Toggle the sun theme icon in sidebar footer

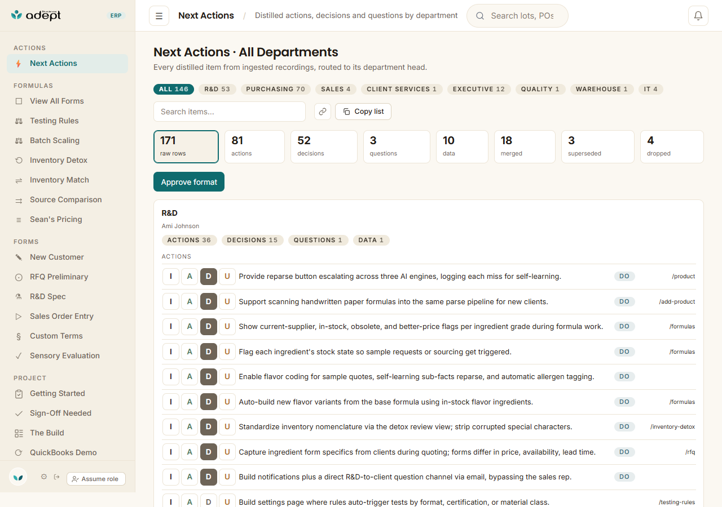(x=44, y=477)
